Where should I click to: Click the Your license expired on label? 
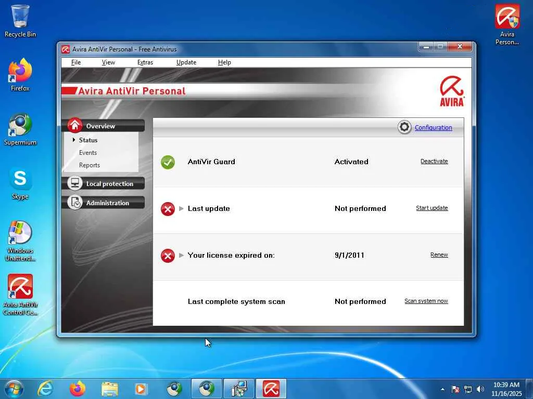click(231, 255)
